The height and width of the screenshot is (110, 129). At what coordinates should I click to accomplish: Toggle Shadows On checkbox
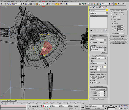(x=91, y=47)
